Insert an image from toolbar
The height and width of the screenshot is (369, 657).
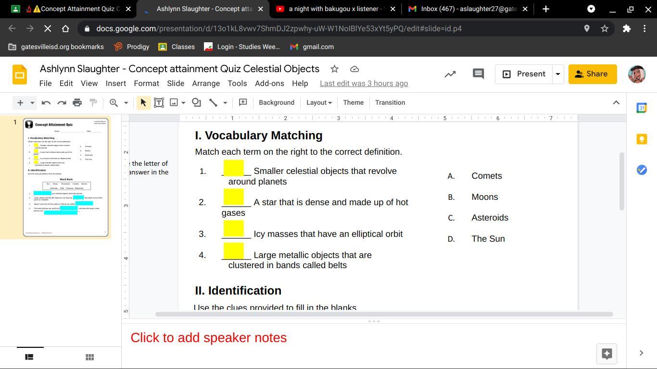point(174,102)
